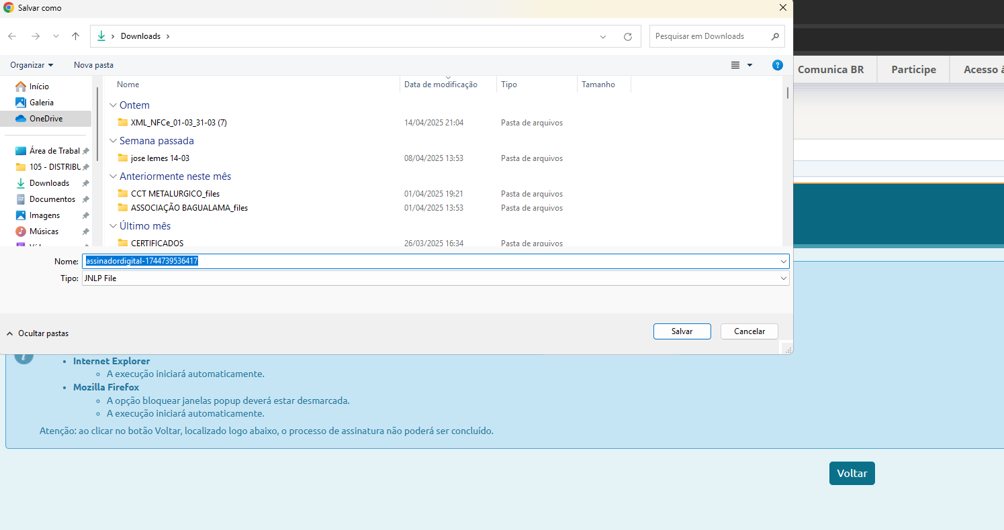Collapse the Anteriormente neste mês group
Screen dimensions: 1004x530
point(112,176)
